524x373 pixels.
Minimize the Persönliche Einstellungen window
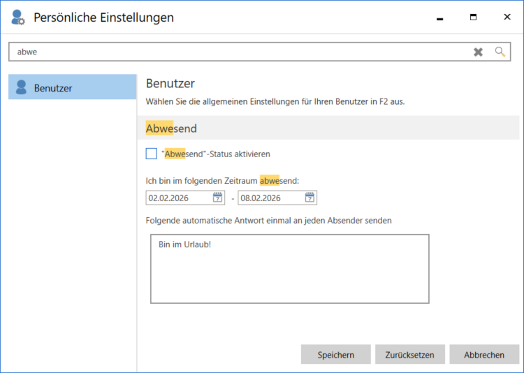click(439, 17)
